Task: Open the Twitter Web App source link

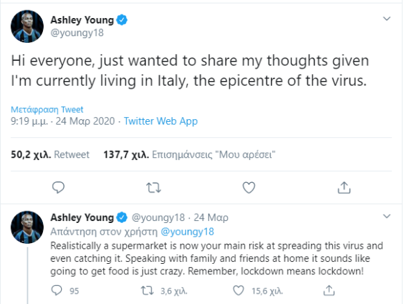Action: pyautogui.click(x=160, y=121)
